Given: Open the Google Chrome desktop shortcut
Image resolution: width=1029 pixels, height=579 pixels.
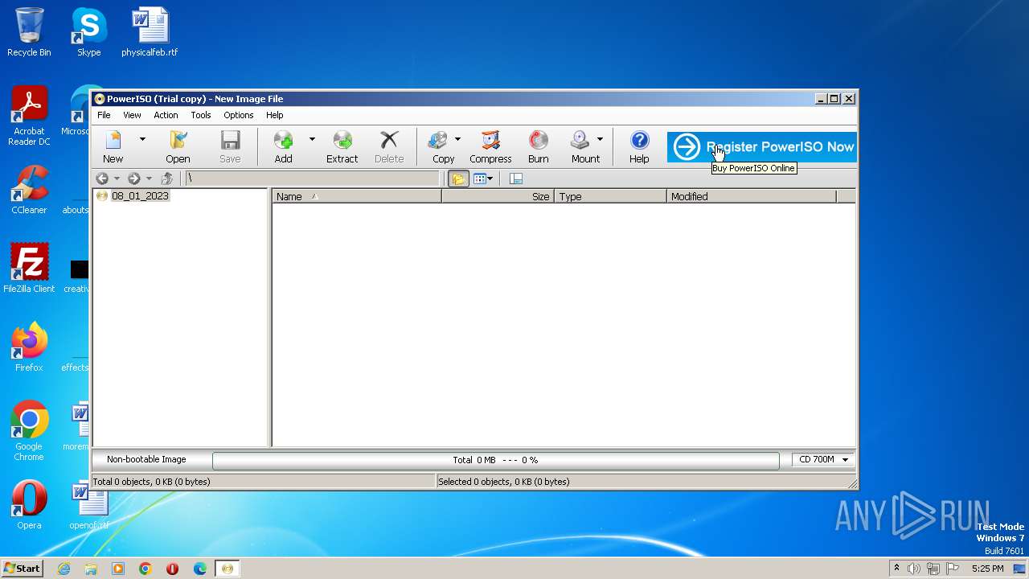Looking at the screenshot, I should [29, 431].
